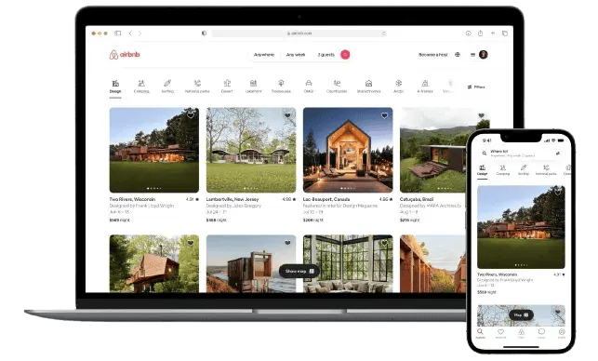Tap the Wishlists heart in phone bottom bar

click(500, 333)
